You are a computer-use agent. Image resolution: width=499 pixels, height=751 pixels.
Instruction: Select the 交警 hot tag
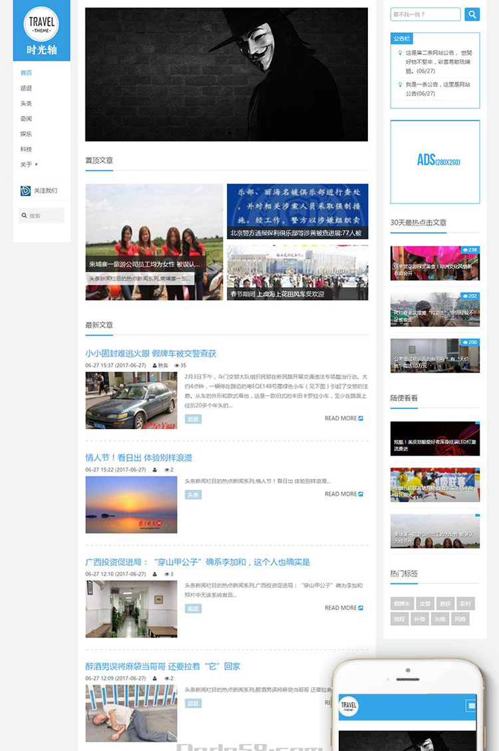pyautogui.click(x=424, y=603)
